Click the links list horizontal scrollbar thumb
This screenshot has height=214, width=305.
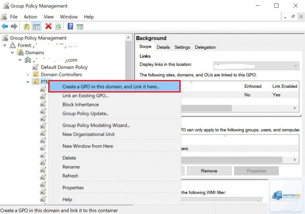206,108
